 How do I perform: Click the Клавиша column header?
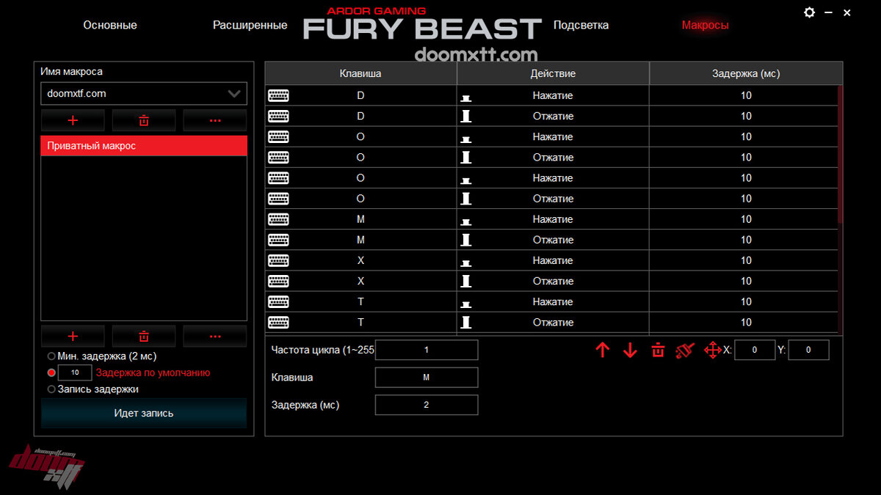click(360, 73)
